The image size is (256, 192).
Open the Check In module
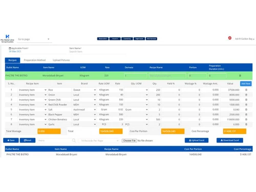coord(115,39)
